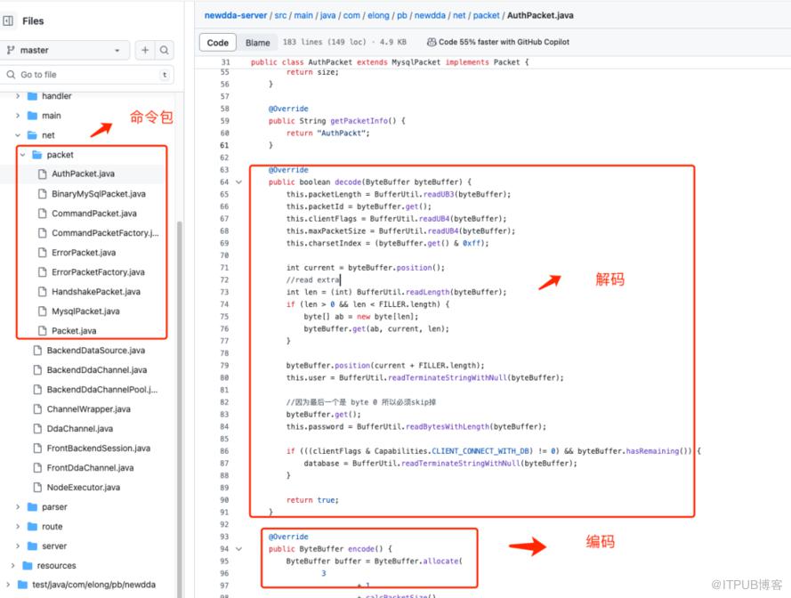Click the ErrorPacket.java file icon

(x=42, y=253)
